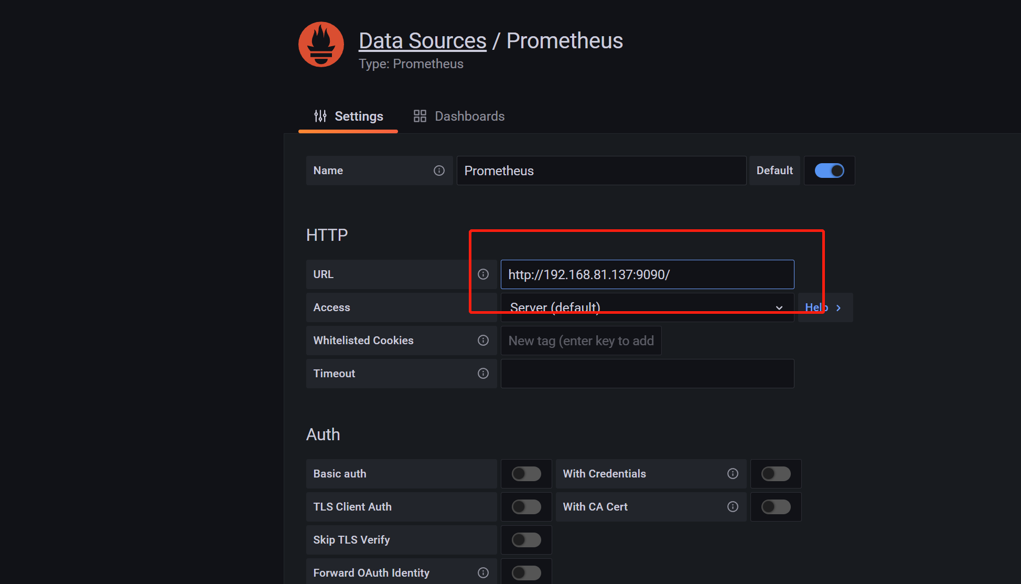Click the With Credentials info icon
This screenshot has height=584, width=1021.
click(x=733, y=474)
